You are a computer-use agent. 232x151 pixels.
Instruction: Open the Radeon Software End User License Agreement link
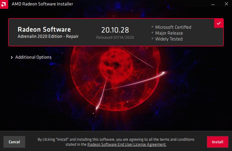[127, 144]
